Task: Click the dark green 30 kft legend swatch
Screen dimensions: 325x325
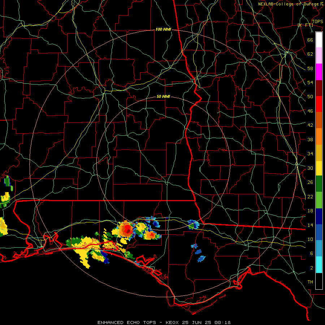Action: click(319, 184)
